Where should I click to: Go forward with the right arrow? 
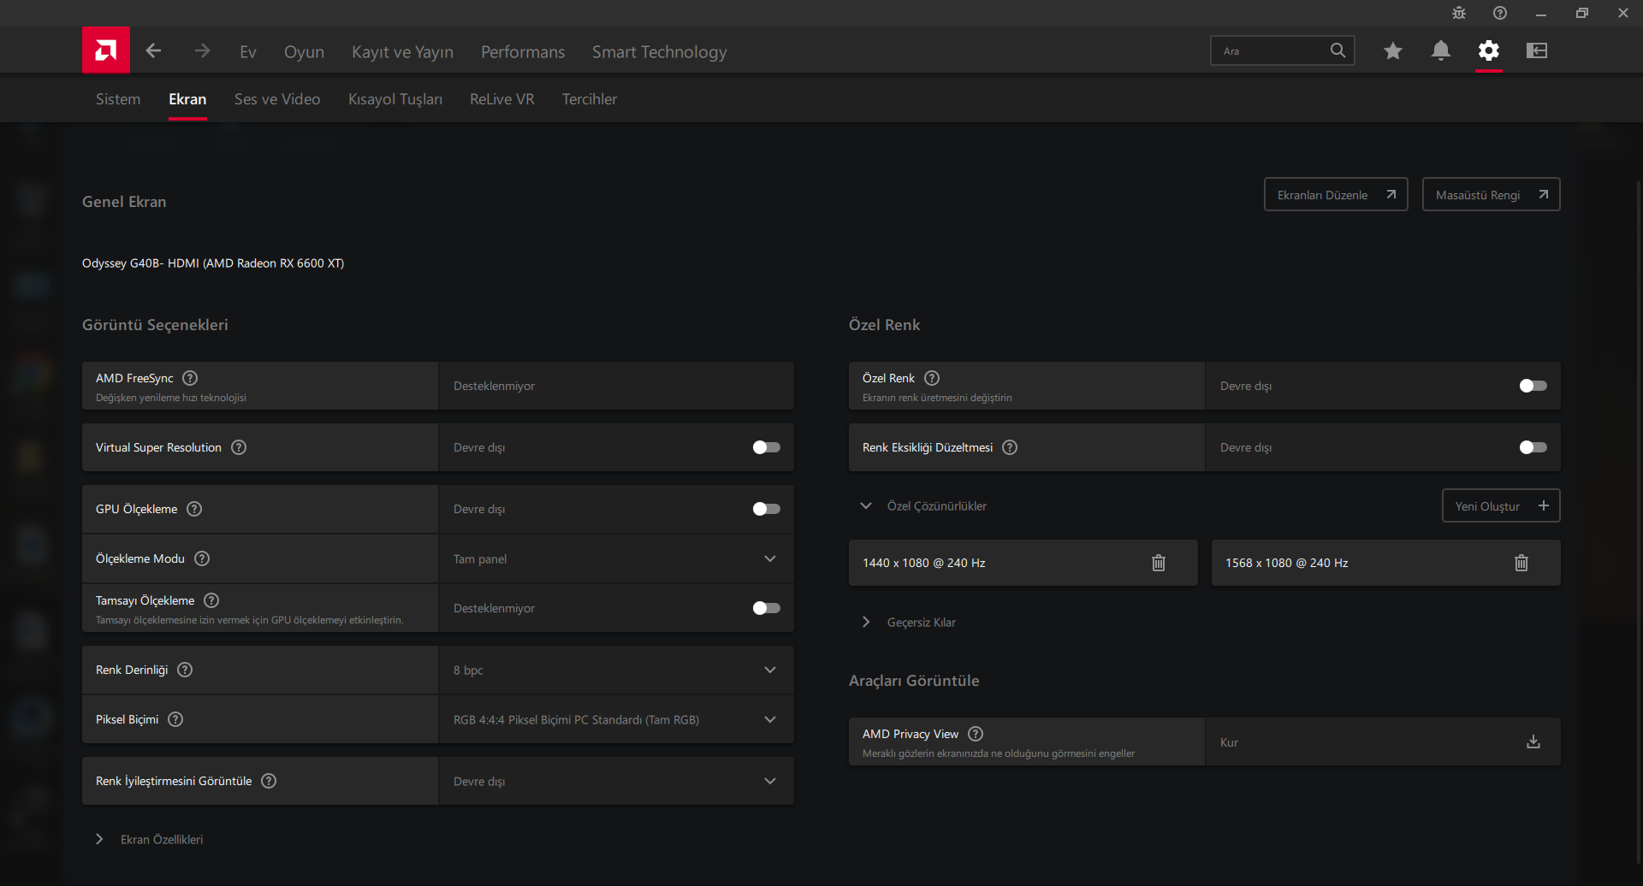click(202, 51)
